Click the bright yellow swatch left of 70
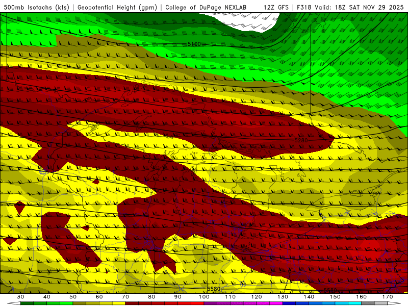408x306 pixels. click(119, 303)
